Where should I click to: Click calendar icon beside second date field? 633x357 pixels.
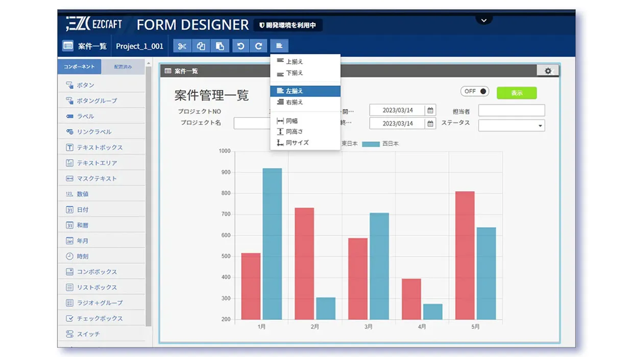pyautogui.click(x=430, y=124)
